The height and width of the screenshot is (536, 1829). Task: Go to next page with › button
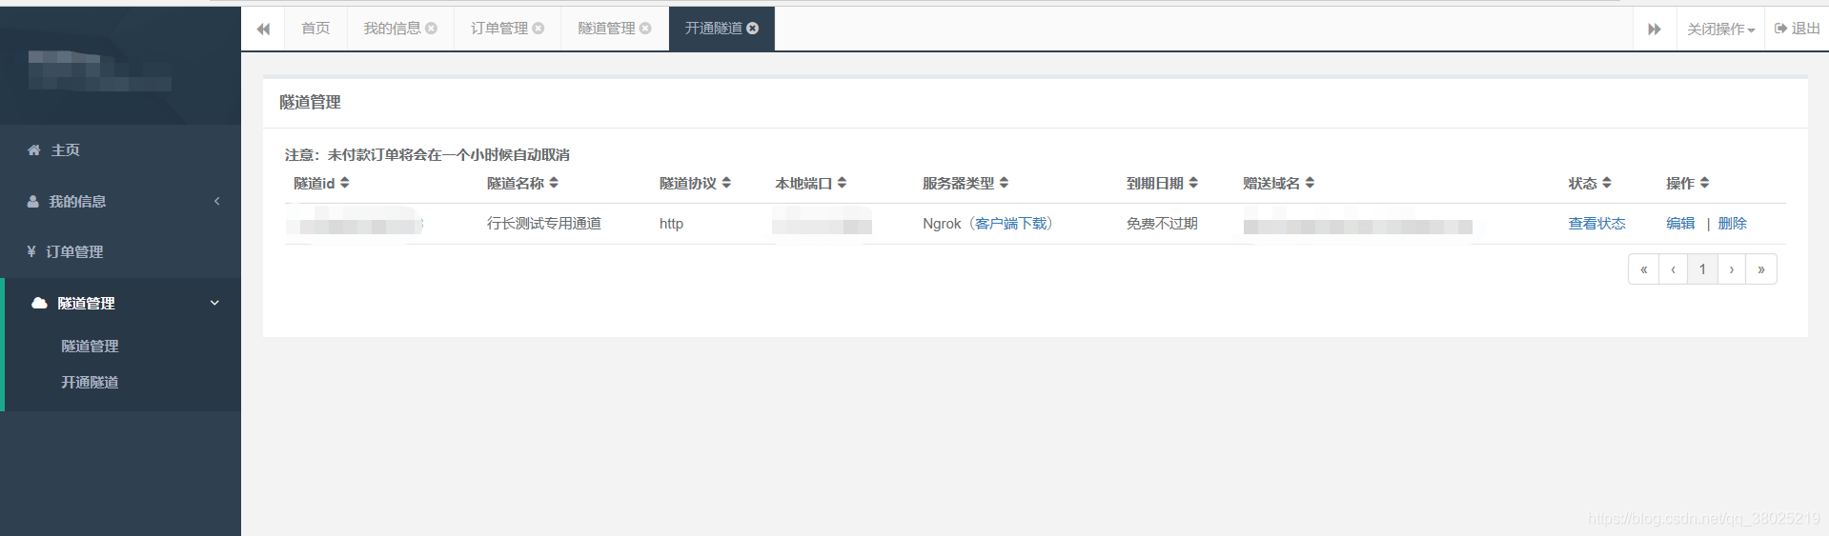(x=1732, y=269)
